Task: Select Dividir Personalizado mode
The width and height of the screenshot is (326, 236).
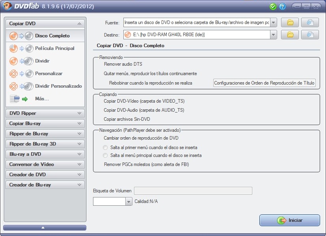Action: [45, 86]
